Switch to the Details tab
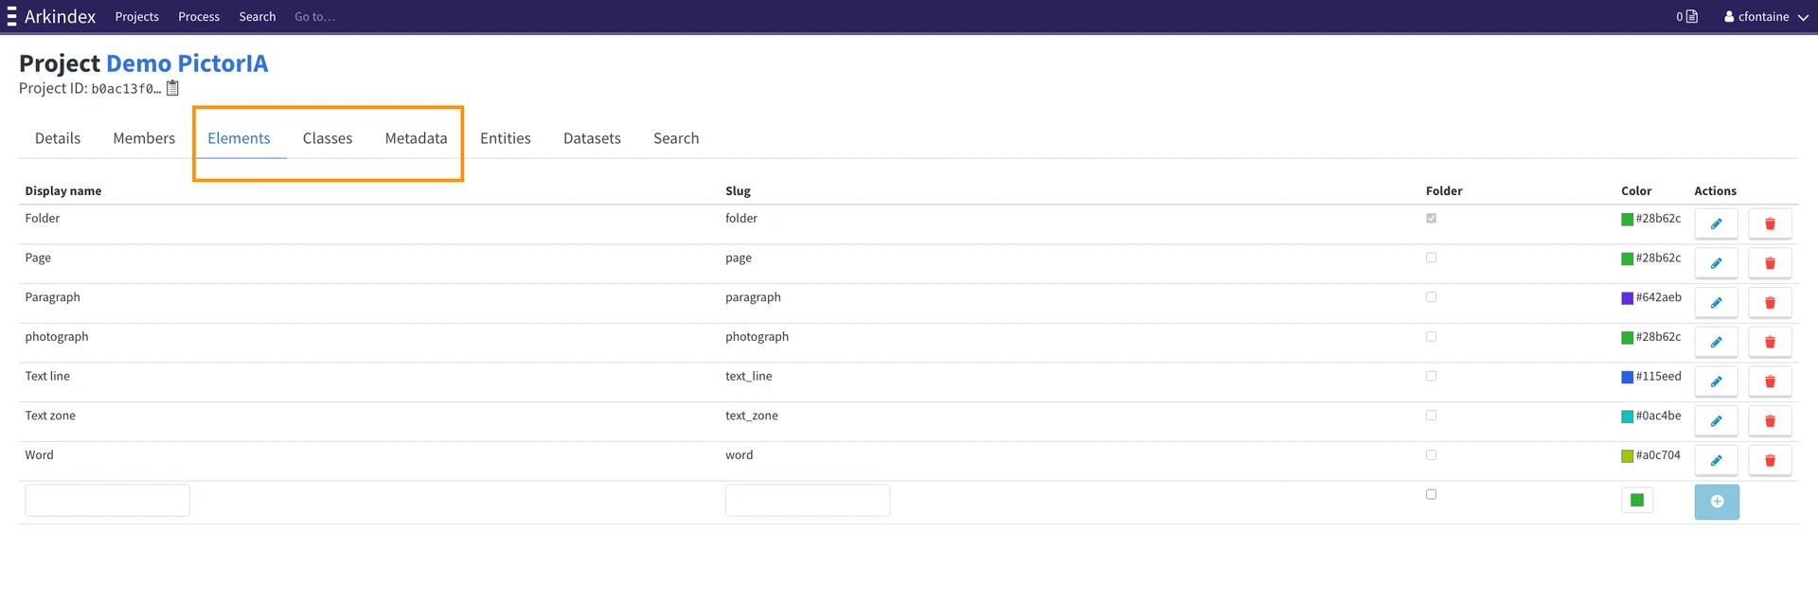The width and height of the screenshot is (1818, 604). pyautogui.click(x=58, y=138)
